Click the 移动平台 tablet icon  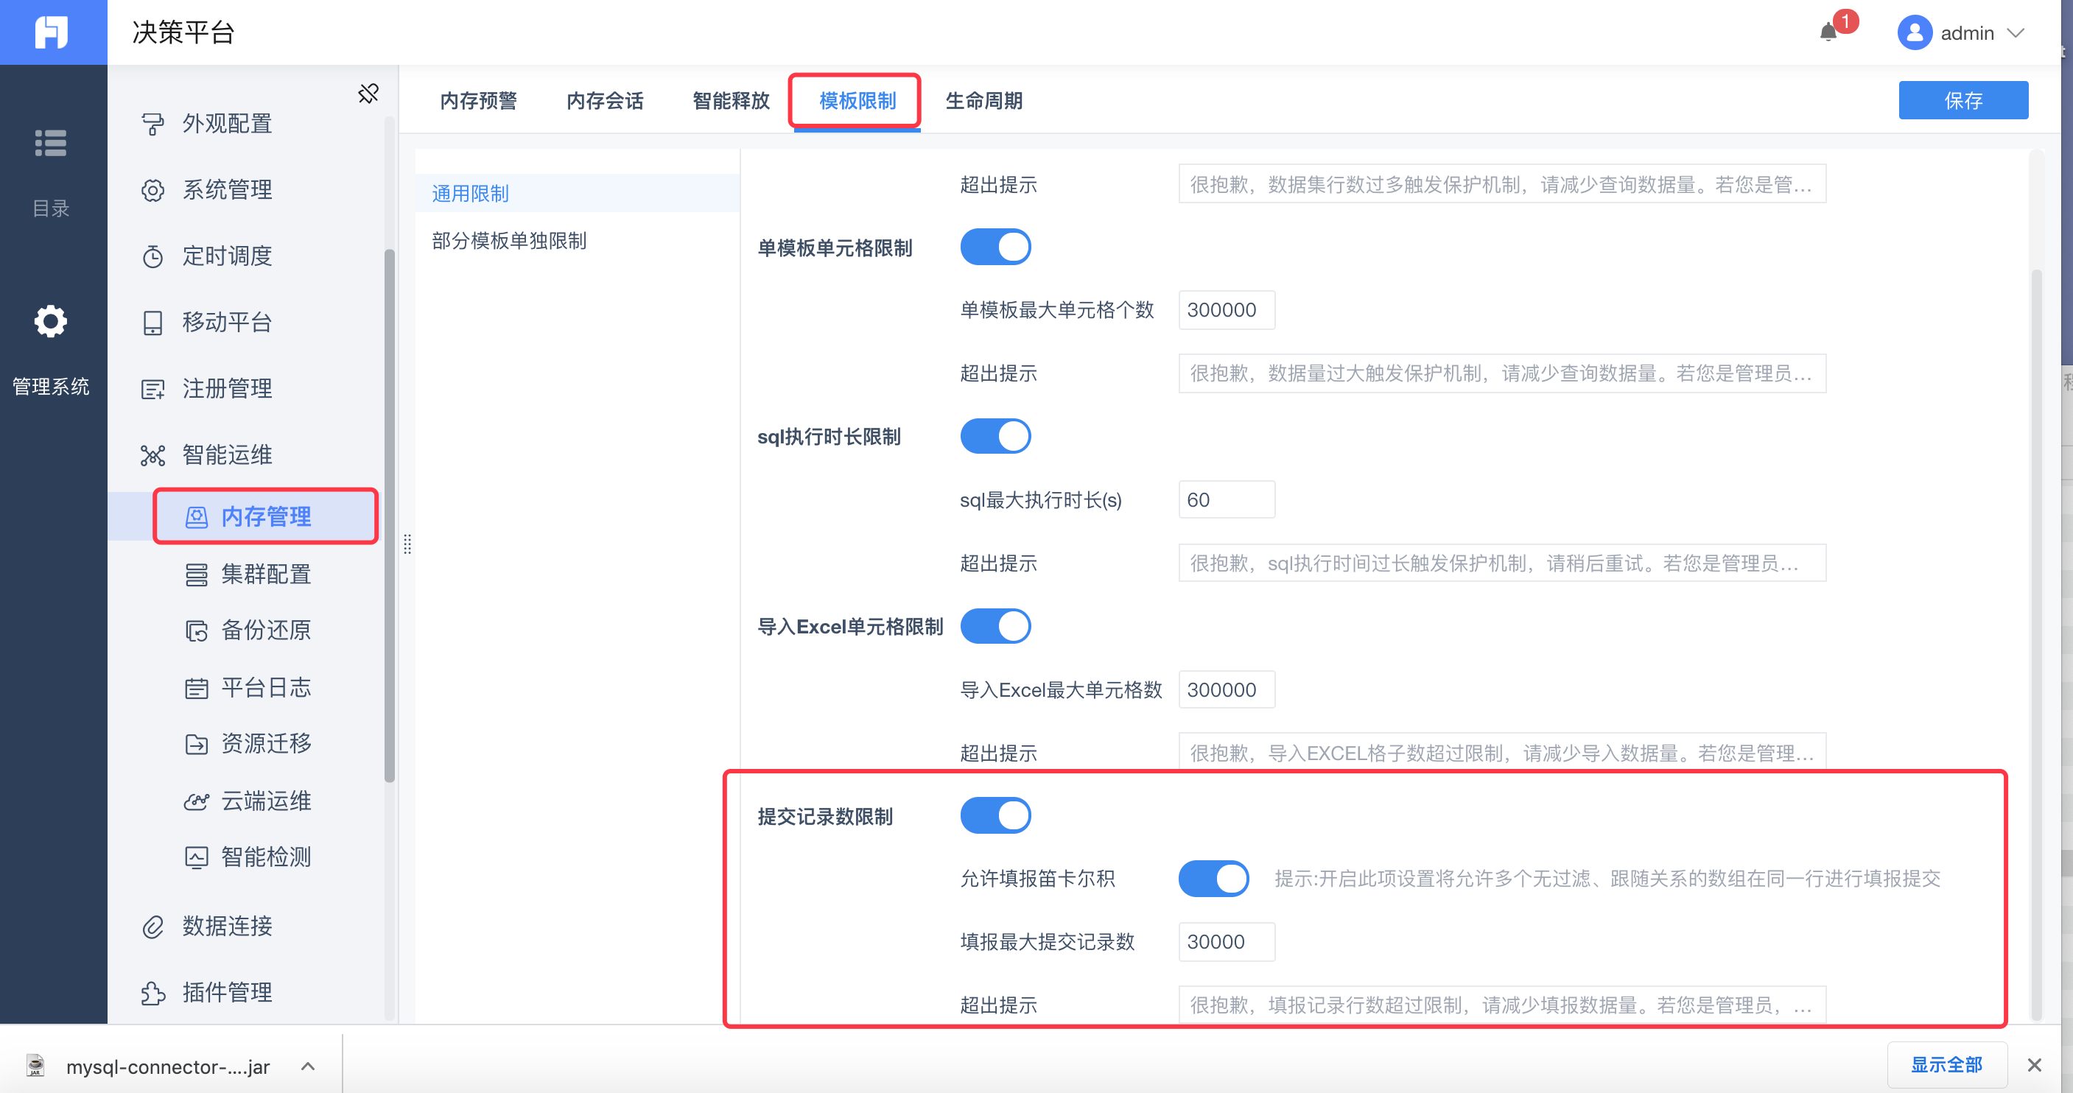pos(153,323)
